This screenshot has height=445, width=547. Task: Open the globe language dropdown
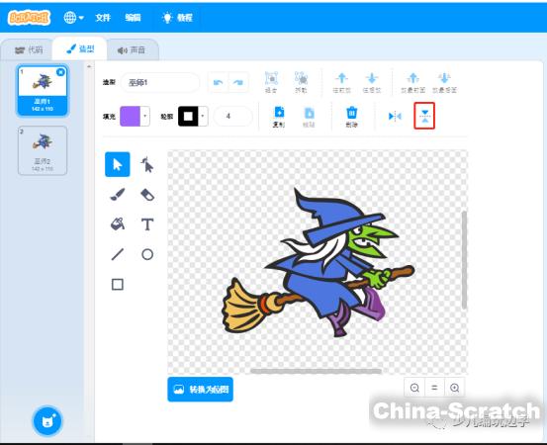click(73, 17)
